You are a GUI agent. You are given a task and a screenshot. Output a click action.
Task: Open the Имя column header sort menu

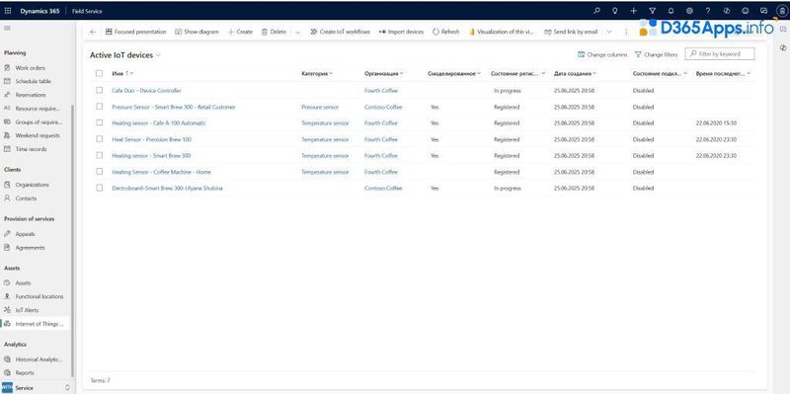tap(122, 73)
